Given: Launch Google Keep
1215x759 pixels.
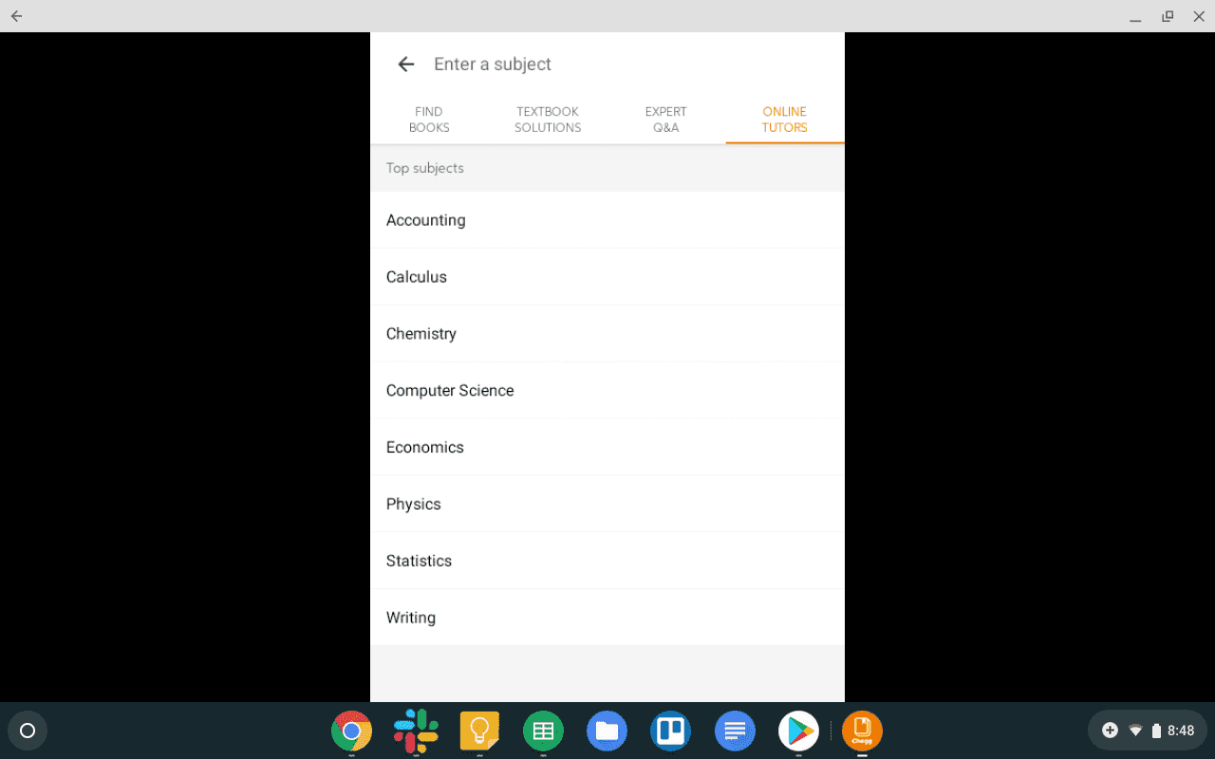Looking at the screenshot, I should (x=479, y=731).
